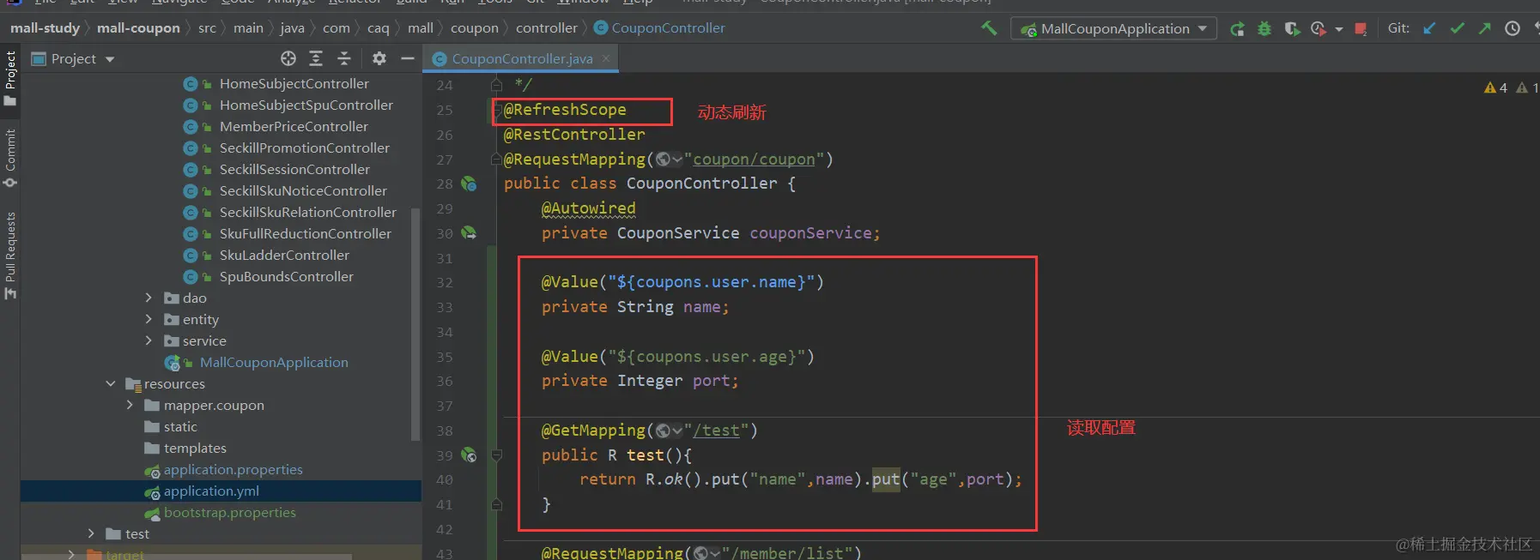Select the templates folder

coord(195,448)
